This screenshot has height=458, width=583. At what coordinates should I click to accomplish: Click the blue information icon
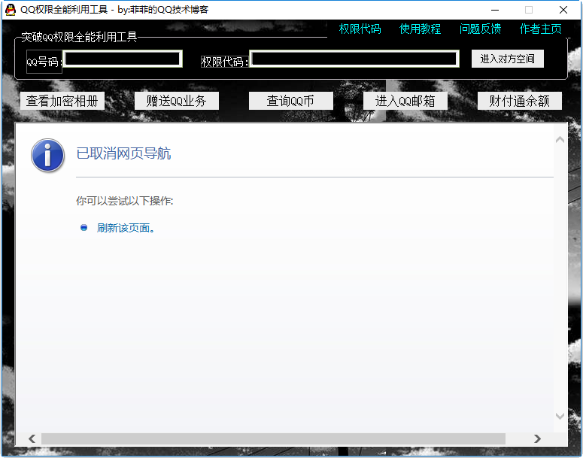tap(47, 155)
